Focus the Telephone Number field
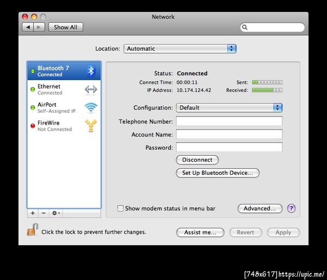Image resolution: width=327 pixels, height=280 pixels. [229, 121]
